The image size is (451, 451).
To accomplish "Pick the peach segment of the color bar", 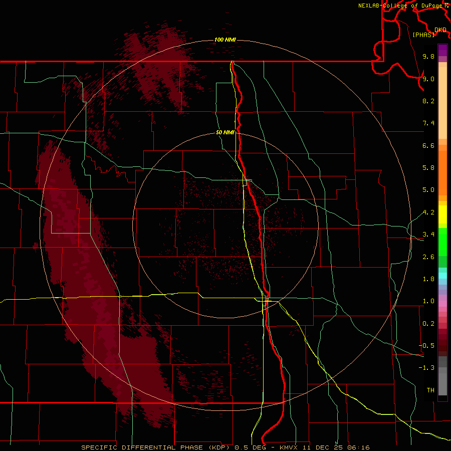I will click(x=442, y=103).
